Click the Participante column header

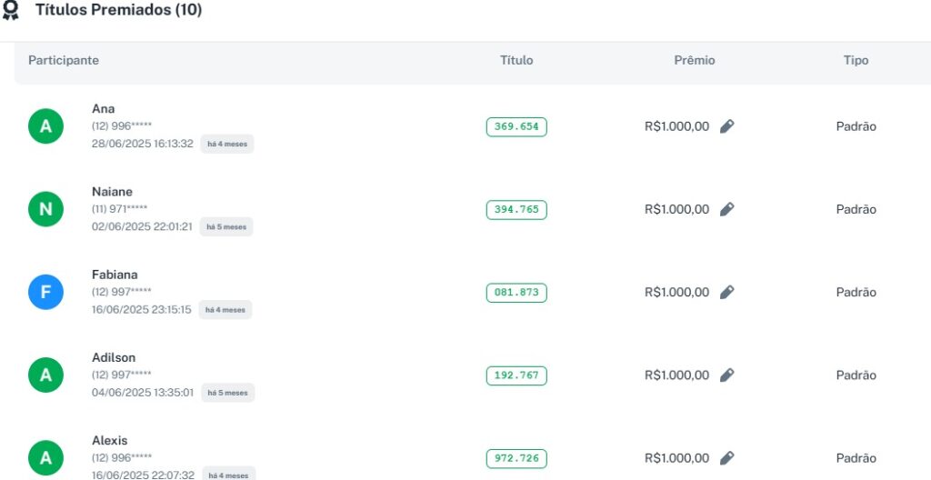[64, 60]
